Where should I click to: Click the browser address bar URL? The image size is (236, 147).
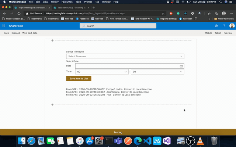[85, 13]
